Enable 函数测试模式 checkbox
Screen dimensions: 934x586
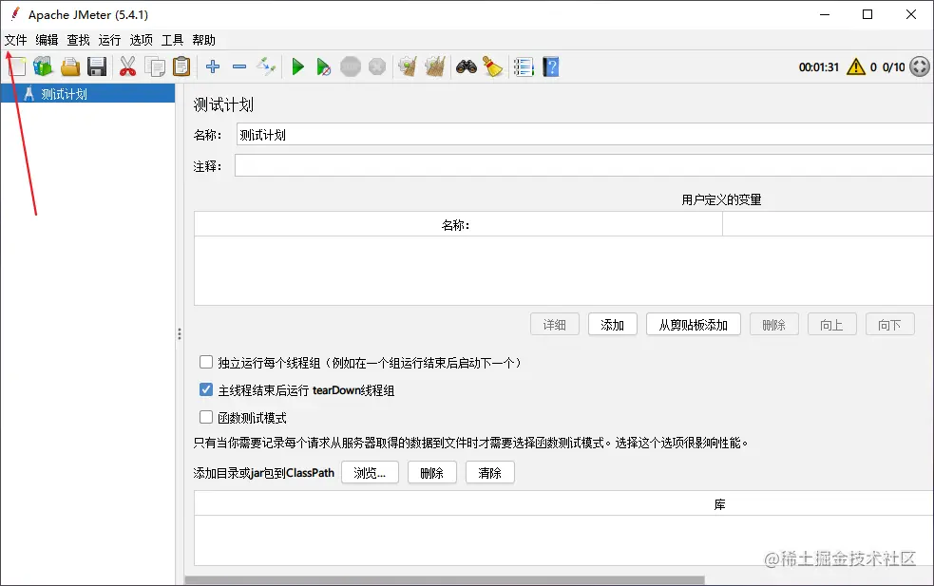tap(206, 417)
